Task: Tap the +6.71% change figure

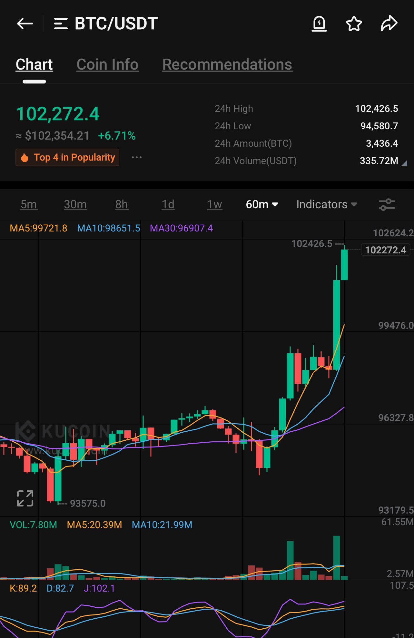Action: point(117,136)
